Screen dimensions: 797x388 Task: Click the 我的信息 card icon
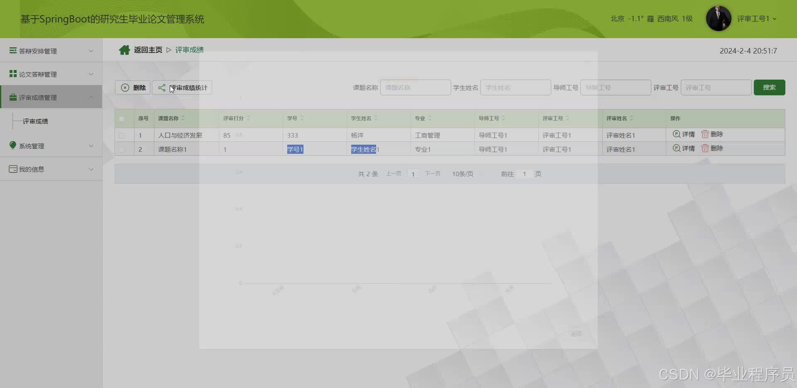coord(13,169)
